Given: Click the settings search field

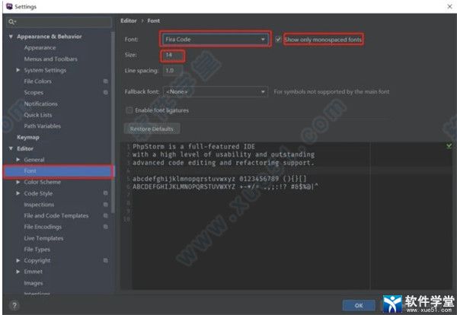Looking at the screenshot, I should [59, 22].
